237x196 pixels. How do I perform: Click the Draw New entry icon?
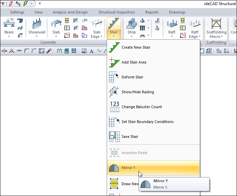tap(114, 184)
